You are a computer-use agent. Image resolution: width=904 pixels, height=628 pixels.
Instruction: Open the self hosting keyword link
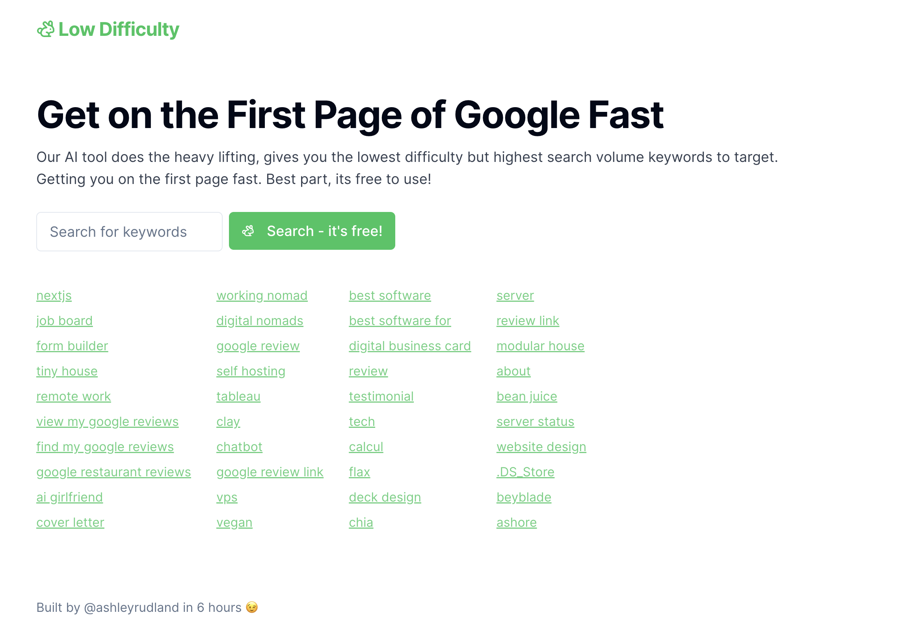(x=251, y=372)
